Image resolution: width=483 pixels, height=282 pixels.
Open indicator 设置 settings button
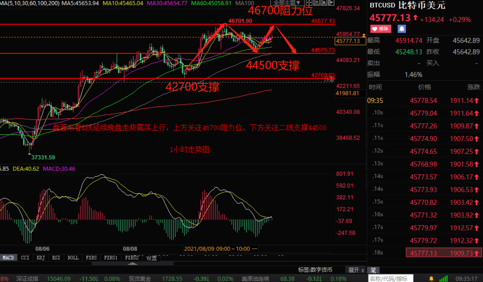pyautogui.click(x=151, y=258)
